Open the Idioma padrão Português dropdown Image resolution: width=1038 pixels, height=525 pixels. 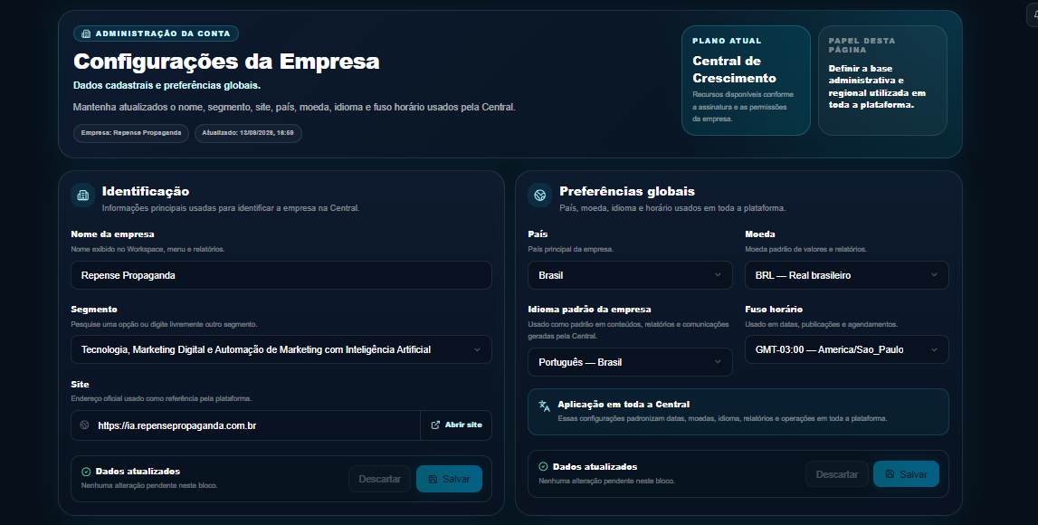[x=630, y=362]
